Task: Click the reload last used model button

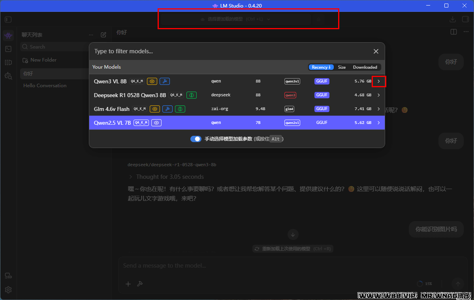Action: pyautogui.click(x=293, y=249)
